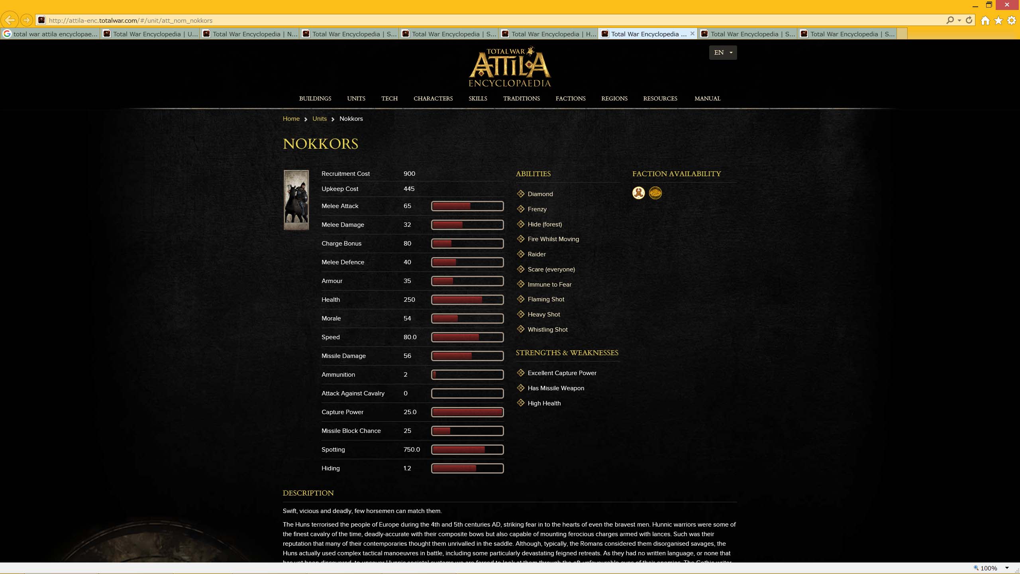1020x574 pixels.
Task: Click the Ammunition stat bar
Action: pyautogui.click(x=467, y=375)
